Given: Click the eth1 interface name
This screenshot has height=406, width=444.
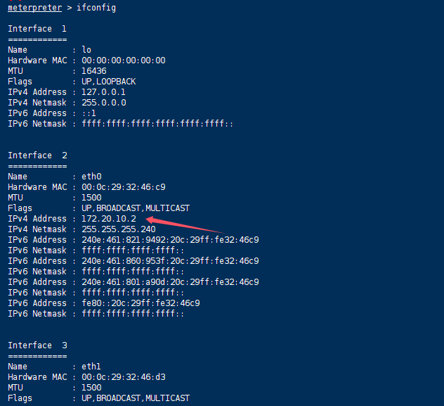Looking at the screenshot, I should coord(91,367).
